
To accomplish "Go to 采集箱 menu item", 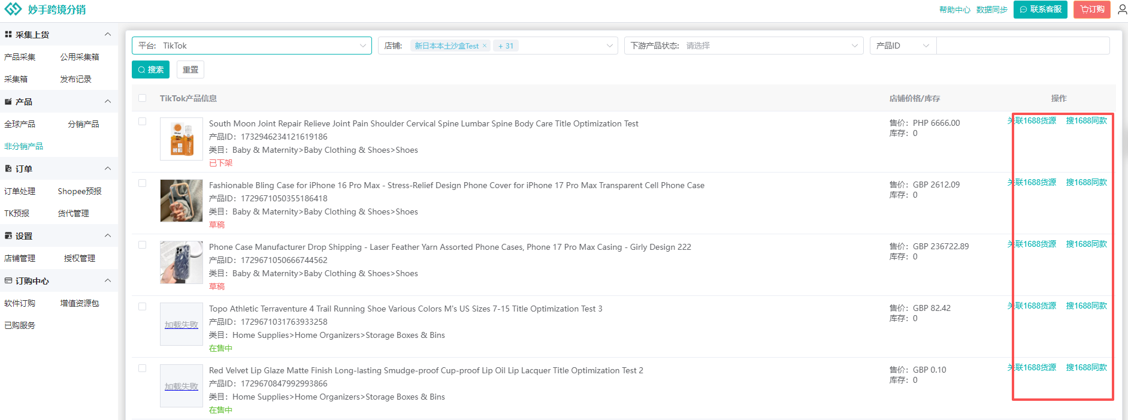I will click(16, 79).
